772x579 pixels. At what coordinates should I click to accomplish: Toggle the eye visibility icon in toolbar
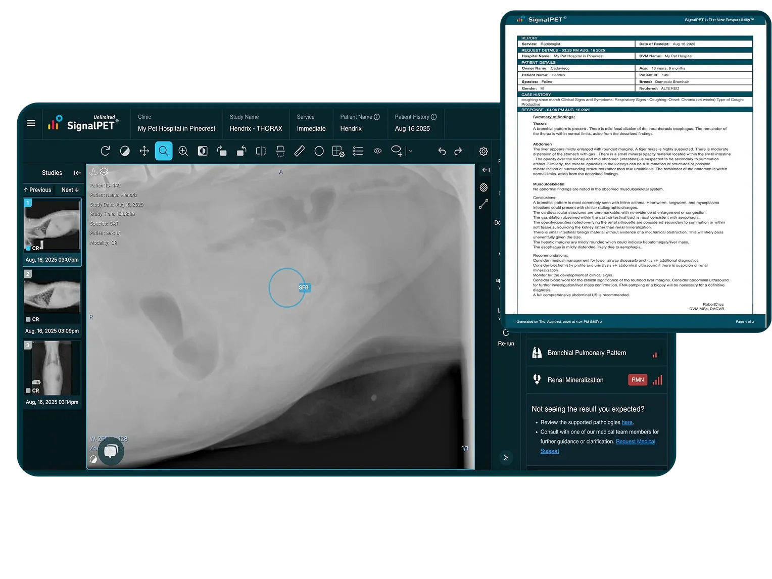click(x=377, y=151)
